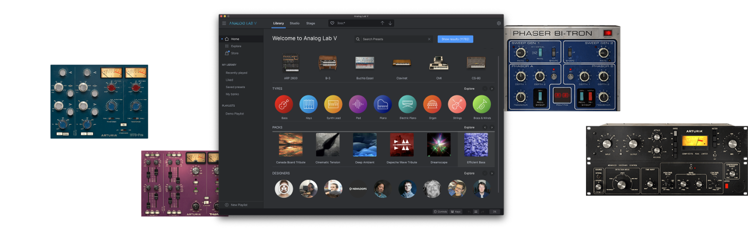Screen dimensions: 748x236
Task: Click the settings gear icon in Analog Lab
Action: coord(499,23)
